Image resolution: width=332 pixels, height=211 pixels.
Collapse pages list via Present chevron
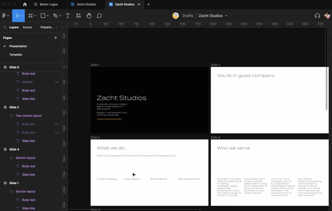(57, 27)
